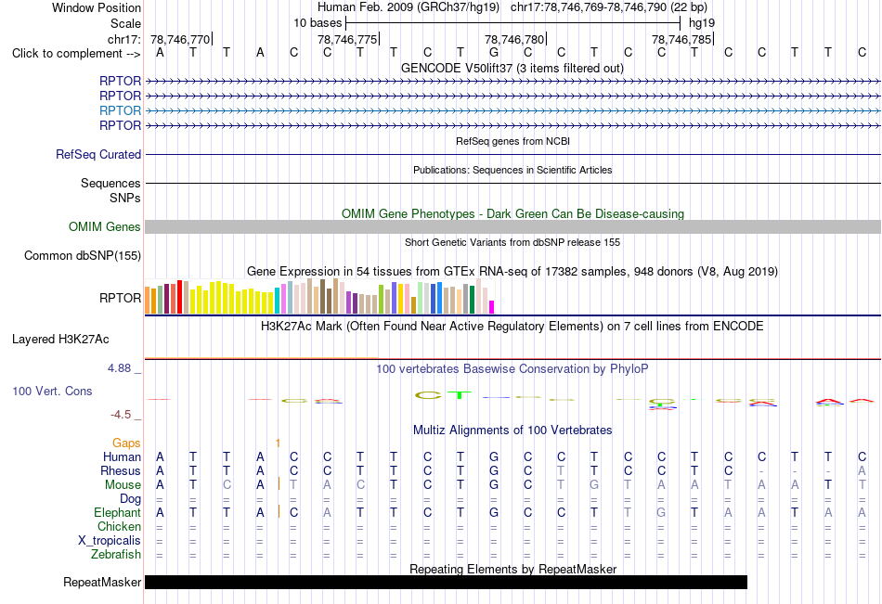Click the SNPs label under Sequences
Viewport: 882px width, 604px height.
[x=125, y=198]
